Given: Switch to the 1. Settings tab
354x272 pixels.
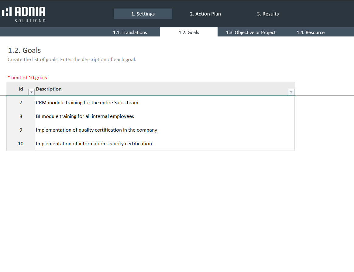Looking at the screenshot, I should click(143, 14).
